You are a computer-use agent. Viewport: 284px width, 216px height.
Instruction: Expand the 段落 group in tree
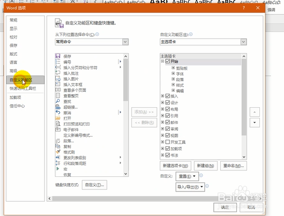pos(173,79)
